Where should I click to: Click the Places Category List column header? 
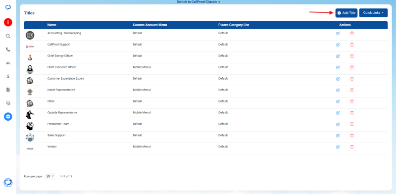pos(234,25)
